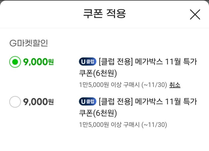Click the G마켓할인 section heading

[x=29, y=43]
